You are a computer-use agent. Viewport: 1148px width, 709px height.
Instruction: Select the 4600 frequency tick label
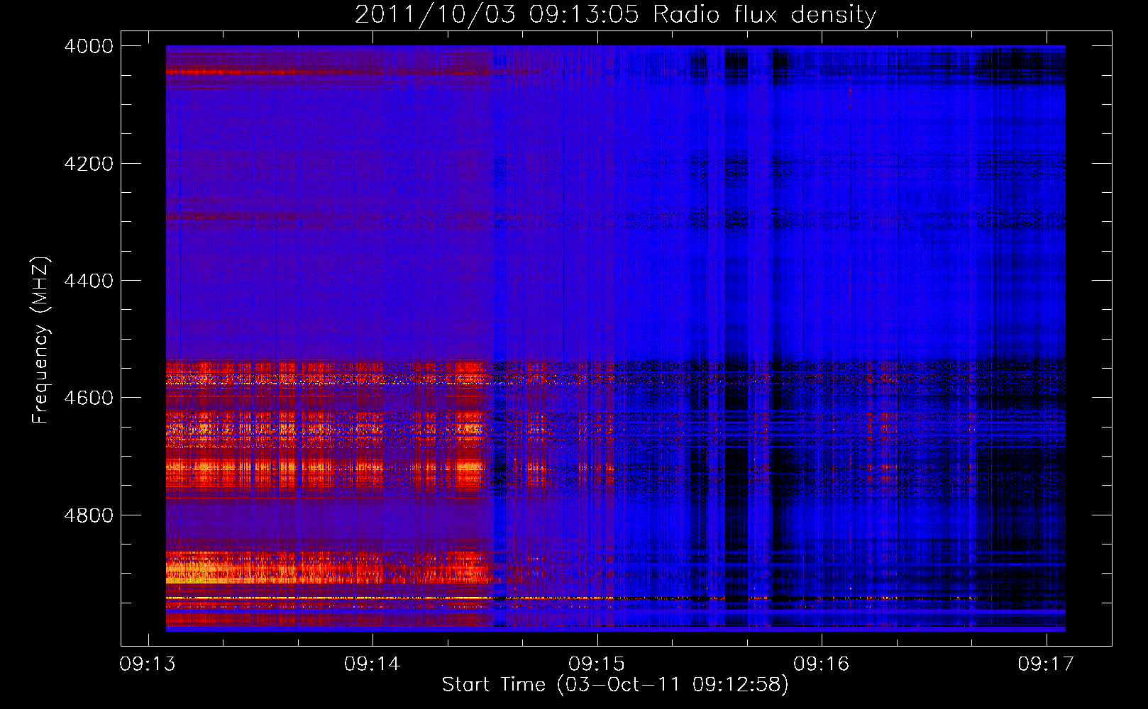[x=89, y=398]
